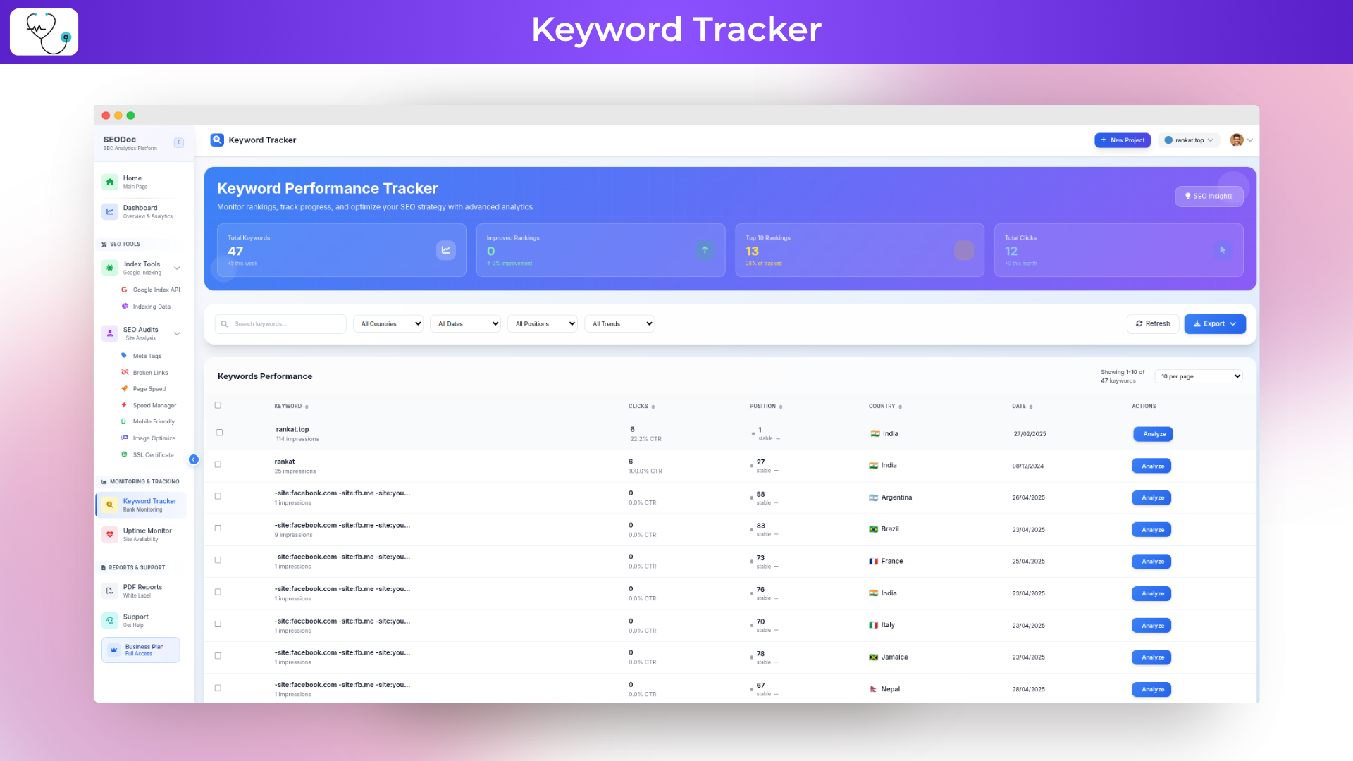Select Page Speed in sidebar
The height and width of the screenshot is (761, 1353).
(x=149, y=389)
